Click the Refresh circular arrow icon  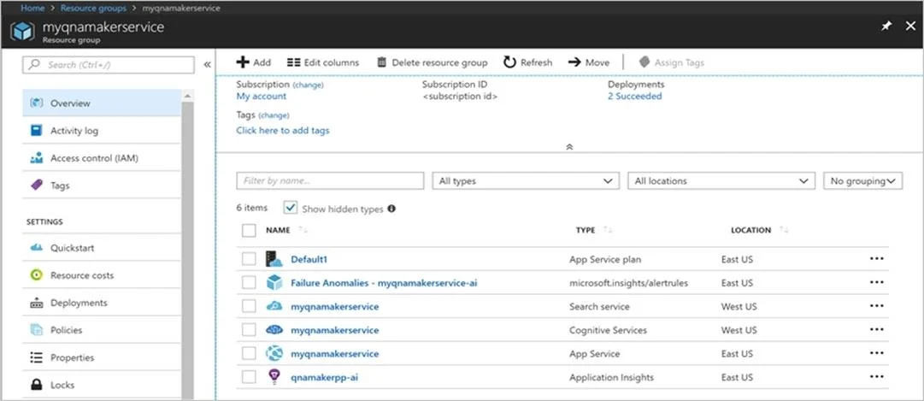coord(509,62)
